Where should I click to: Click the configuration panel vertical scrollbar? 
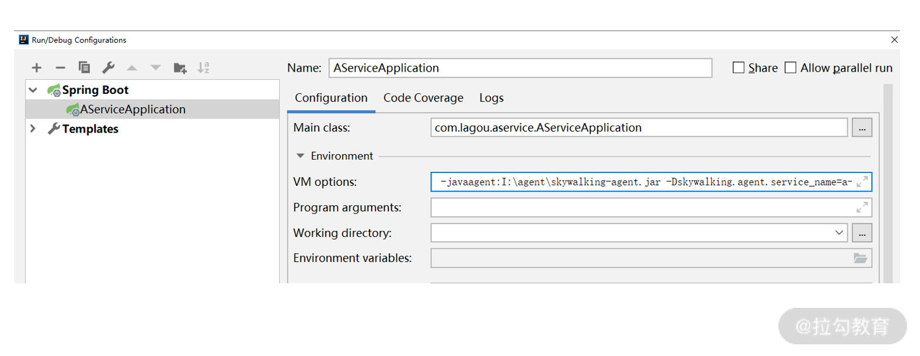[x=888, y=184]
